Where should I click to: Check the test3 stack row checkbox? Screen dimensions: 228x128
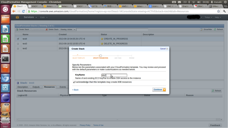(x=18, y=44)
